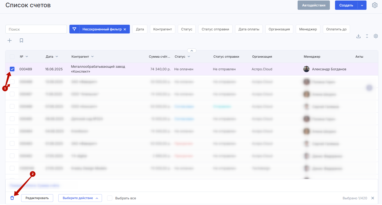
Task: Click the 'Поиск' search field
Action: pos(36,29)
